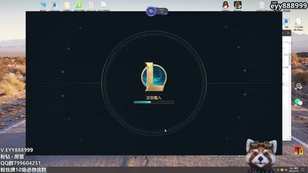Open the Windows notification center icon
The height and width of the screenshot is (173, 308).
303,170
